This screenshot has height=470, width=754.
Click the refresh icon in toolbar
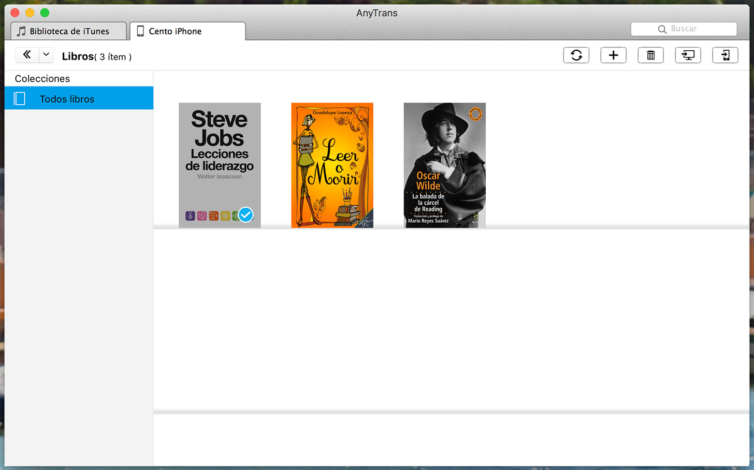point(576,55)
